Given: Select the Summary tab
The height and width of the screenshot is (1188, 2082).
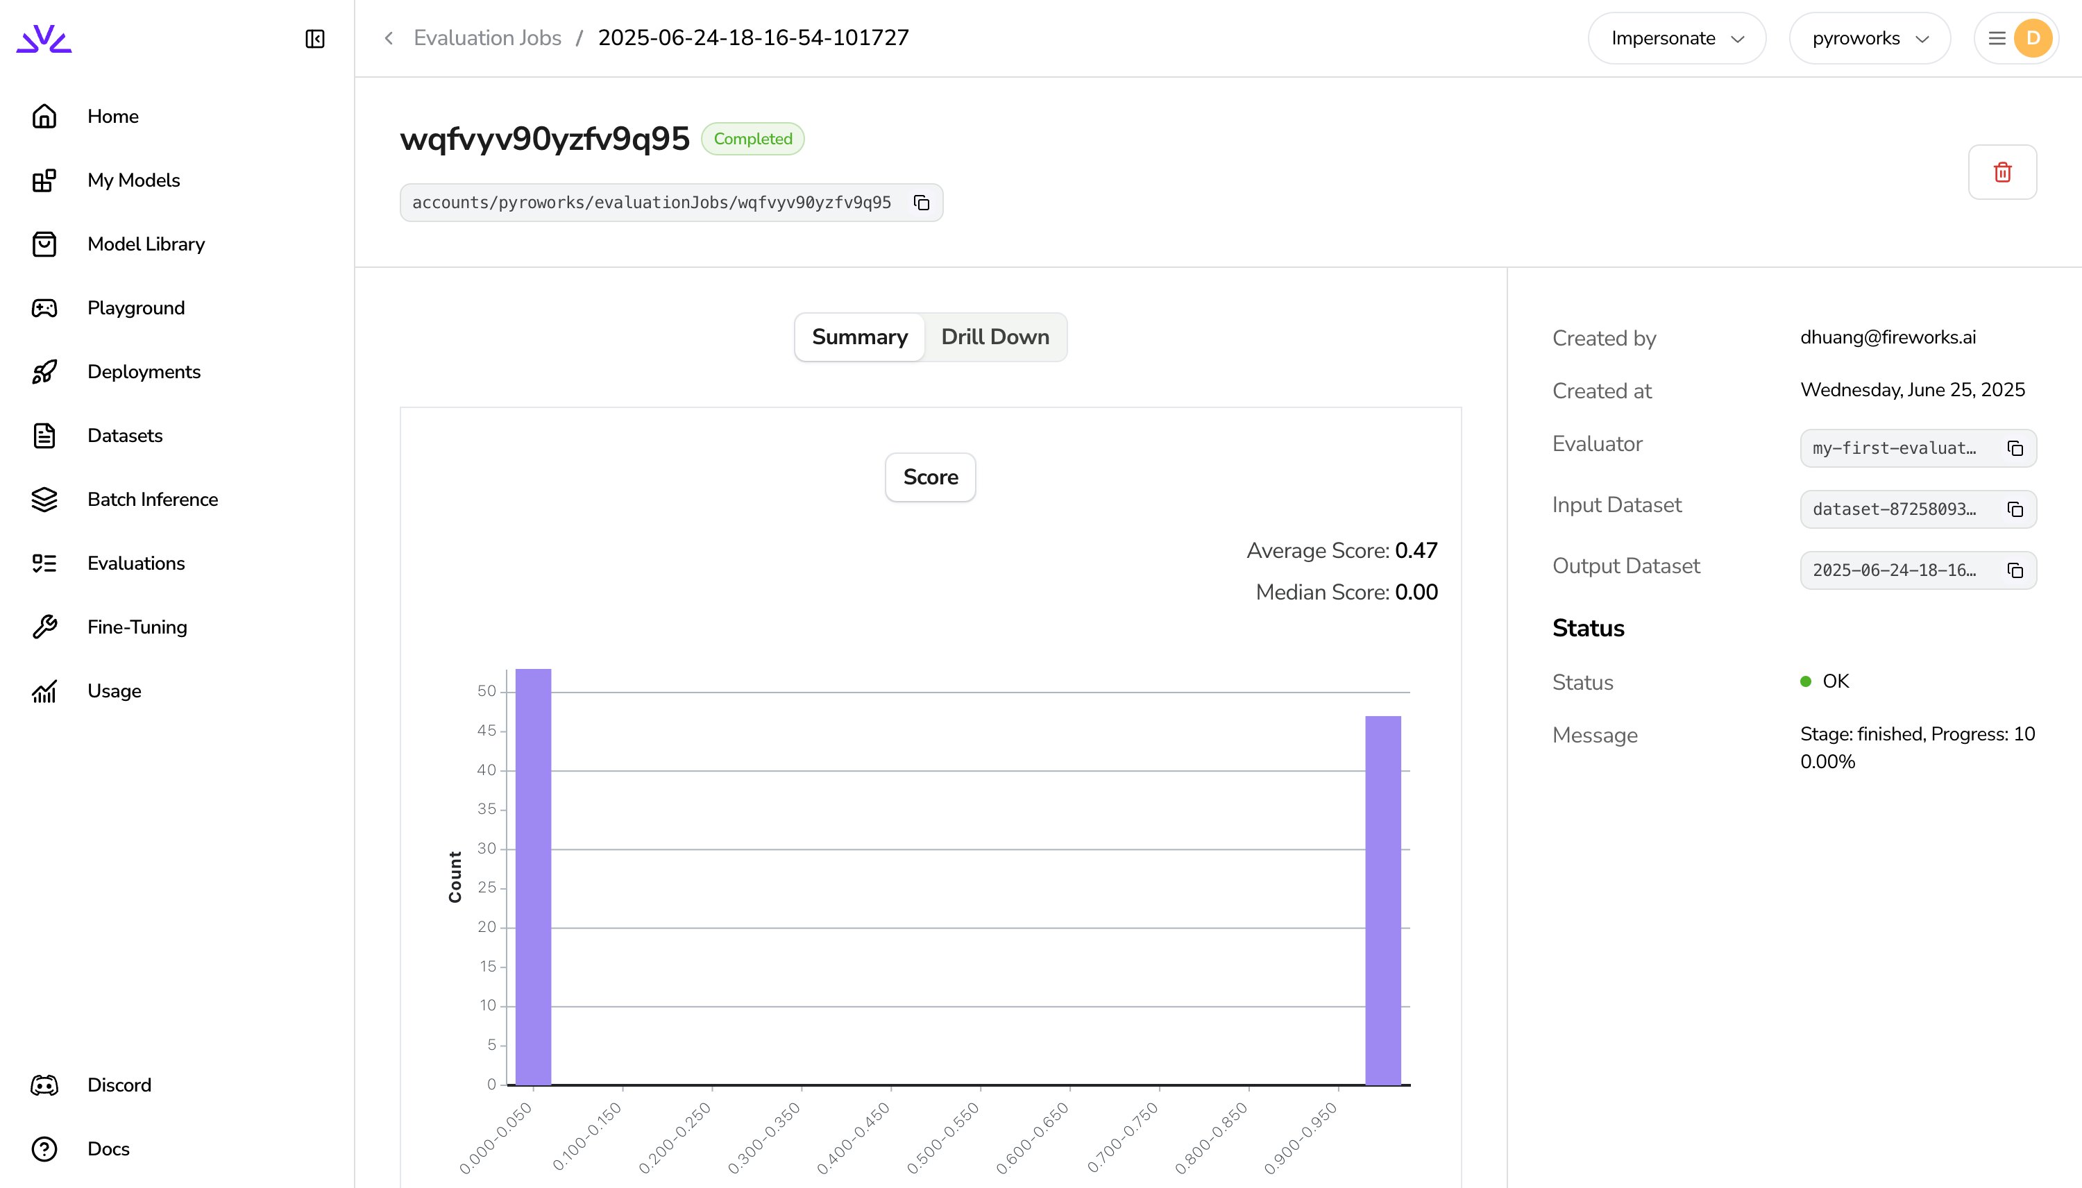Looking at the screenshot, I should coord(860,337).
